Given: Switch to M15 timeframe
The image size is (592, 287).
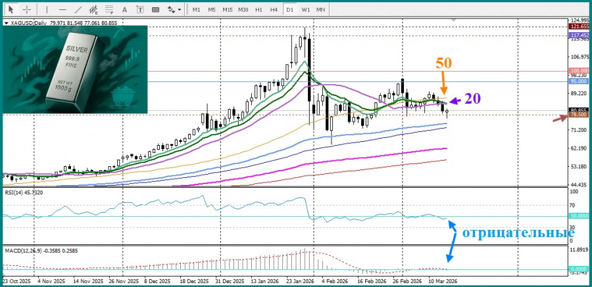Looking at the screenshot, I should pyautogui.click(x=228, y=9).
